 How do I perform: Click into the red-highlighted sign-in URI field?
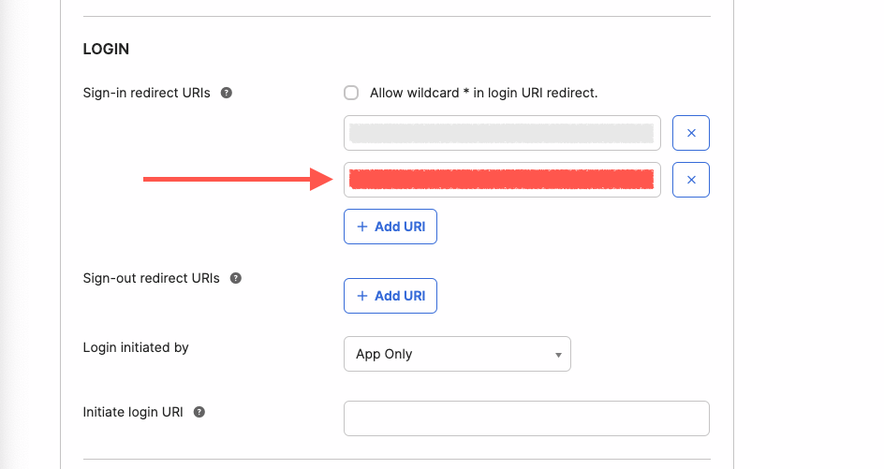click(502, 180)
